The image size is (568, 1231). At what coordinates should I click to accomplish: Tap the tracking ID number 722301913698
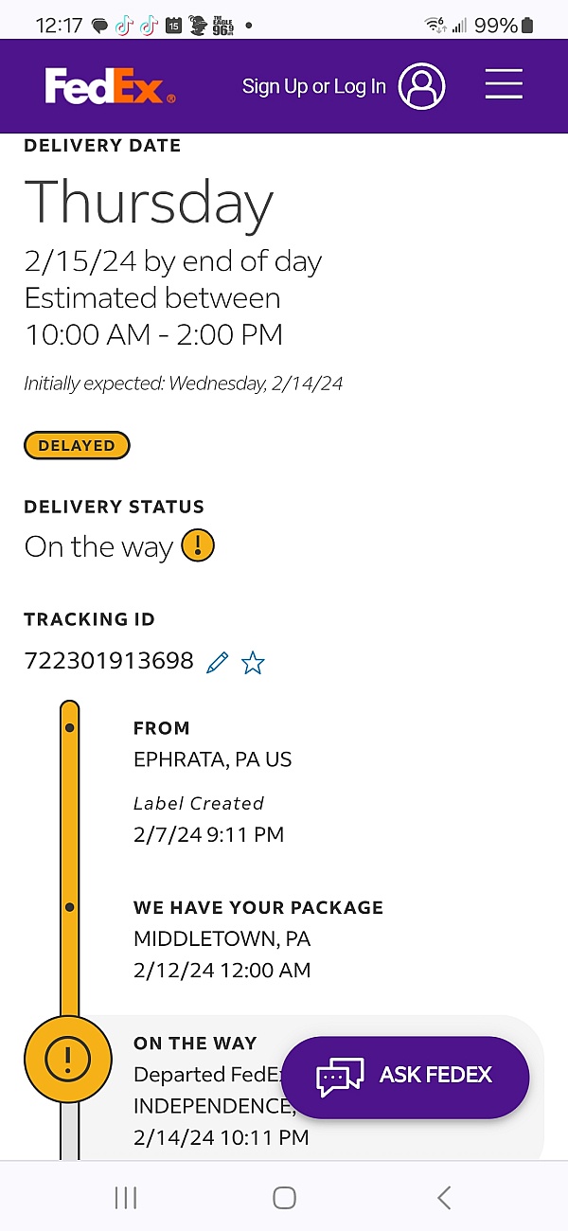pyautogui.click(x=109, y=661)
